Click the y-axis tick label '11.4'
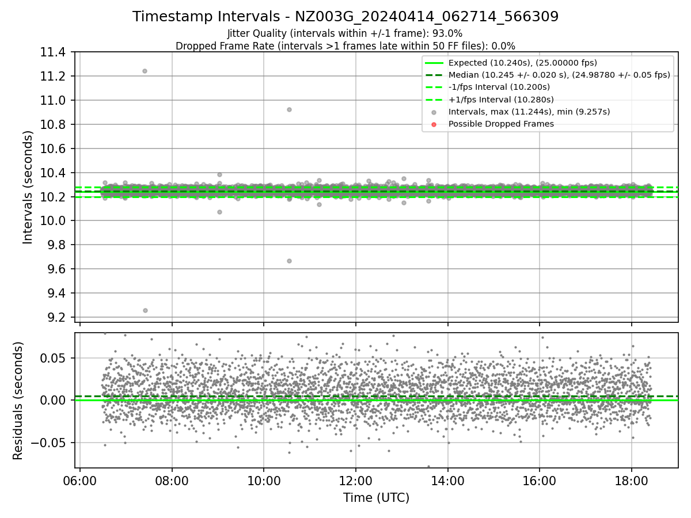This screenshot has height=518, width=691. pos(54,52)
